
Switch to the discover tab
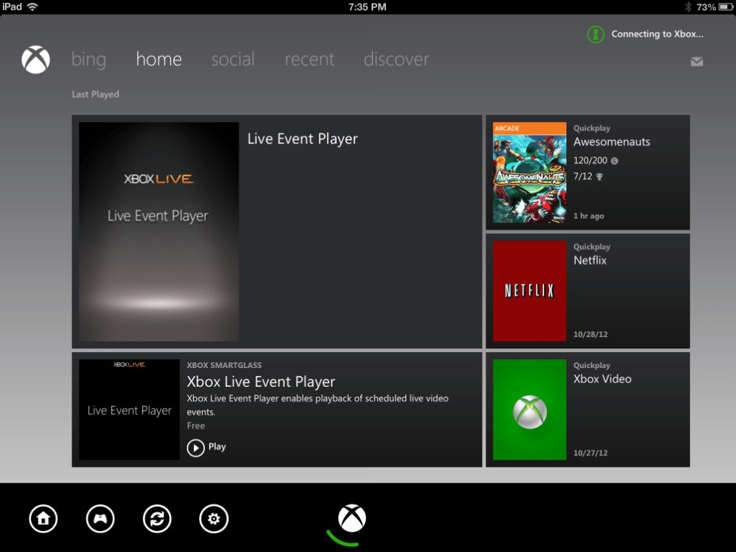tap(396, 59)
